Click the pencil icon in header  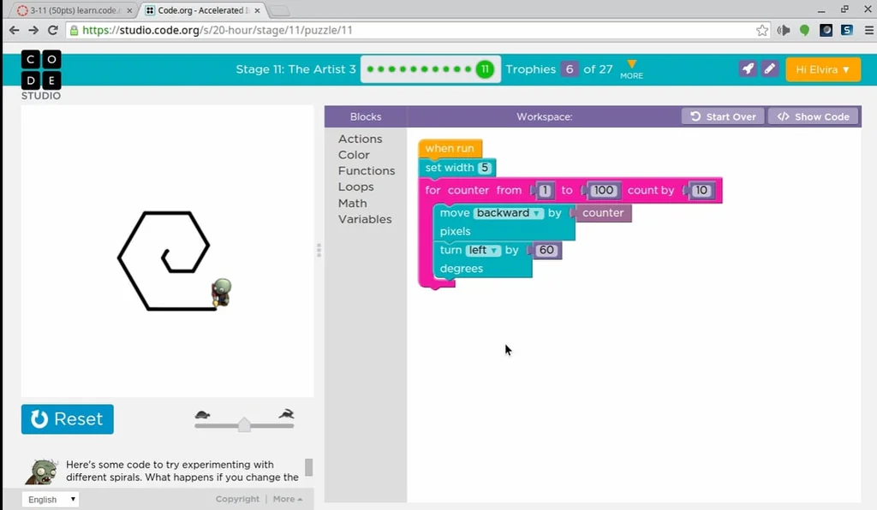click(769, 69)
